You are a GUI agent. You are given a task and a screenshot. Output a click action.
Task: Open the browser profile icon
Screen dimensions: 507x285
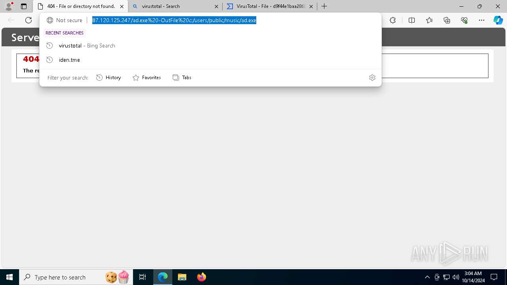(x=9, y=6)
